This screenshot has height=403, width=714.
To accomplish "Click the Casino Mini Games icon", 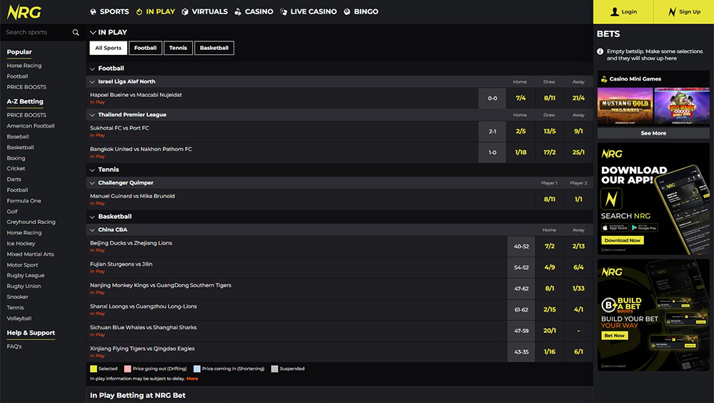I will (x=604, y=79).
